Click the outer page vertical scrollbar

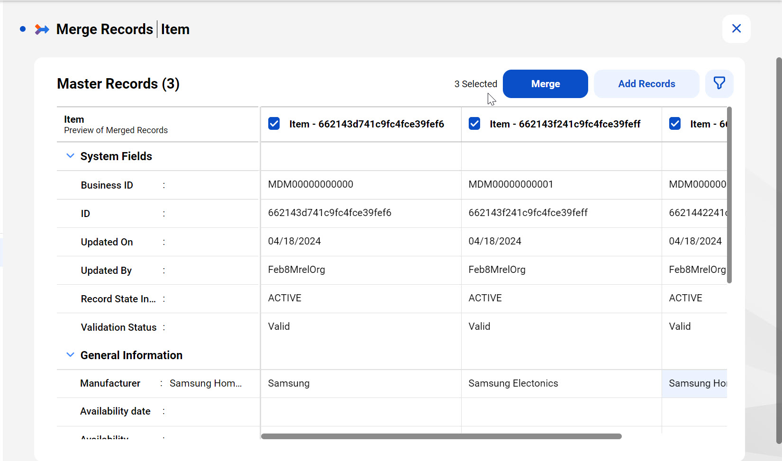pos(779,251)
